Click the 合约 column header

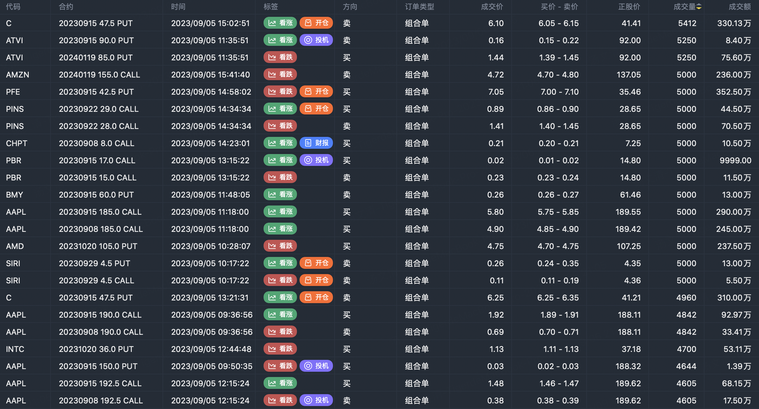tap(66, 7)
